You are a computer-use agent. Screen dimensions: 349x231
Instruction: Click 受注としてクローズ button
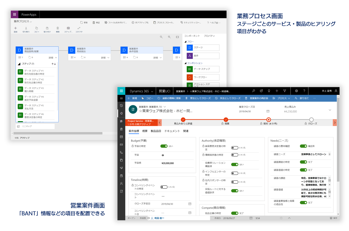coord(198,98)
